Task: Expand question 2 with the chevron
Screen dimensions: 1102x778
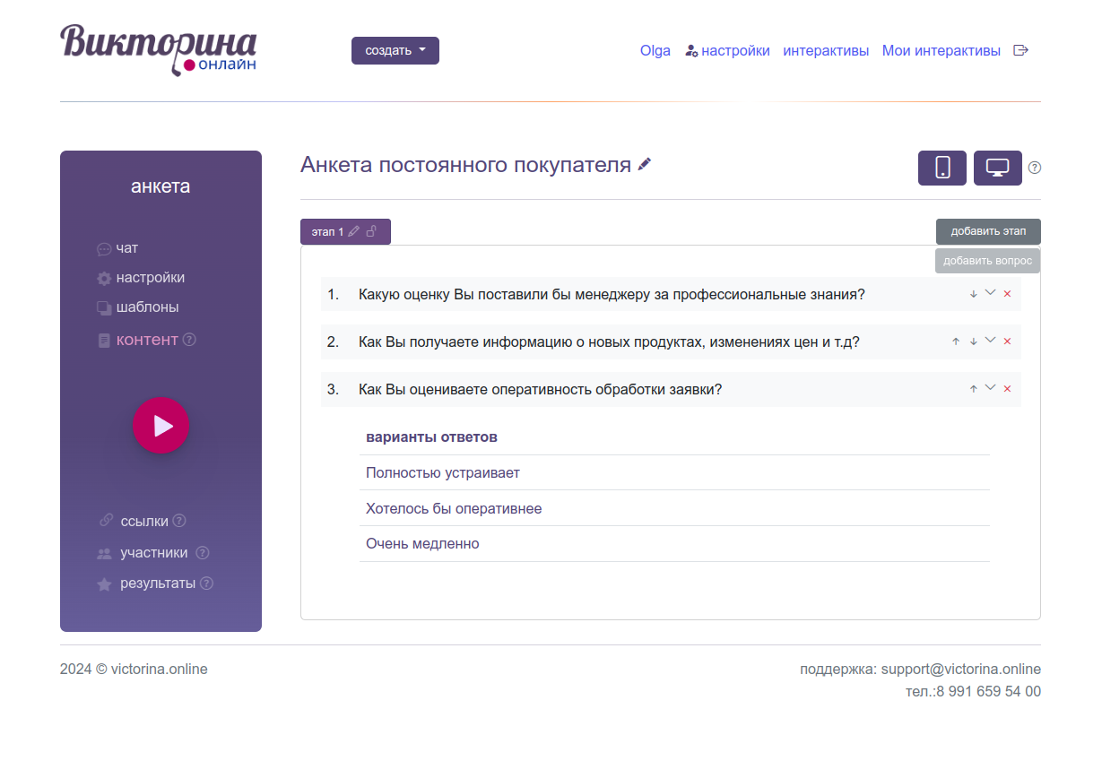Action: tap(991, 341)
